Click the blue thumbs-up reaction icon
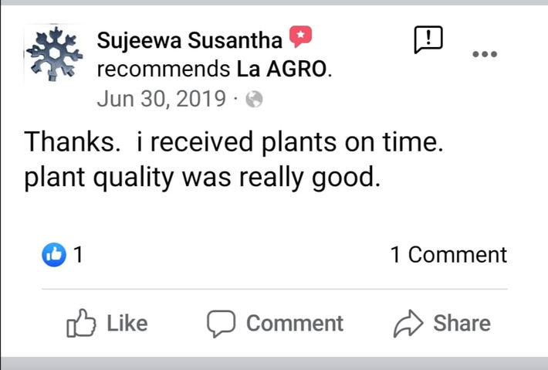 [54, 255]
